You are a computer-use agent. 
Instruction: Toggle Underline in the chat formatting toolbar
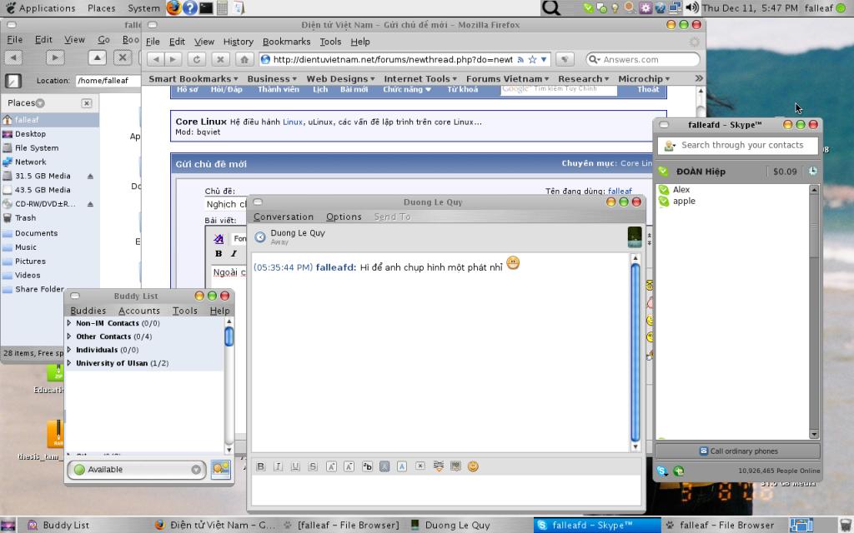295,466
